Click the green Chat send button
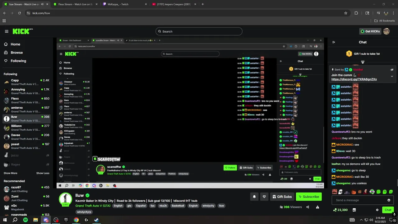 pos(388,210)
